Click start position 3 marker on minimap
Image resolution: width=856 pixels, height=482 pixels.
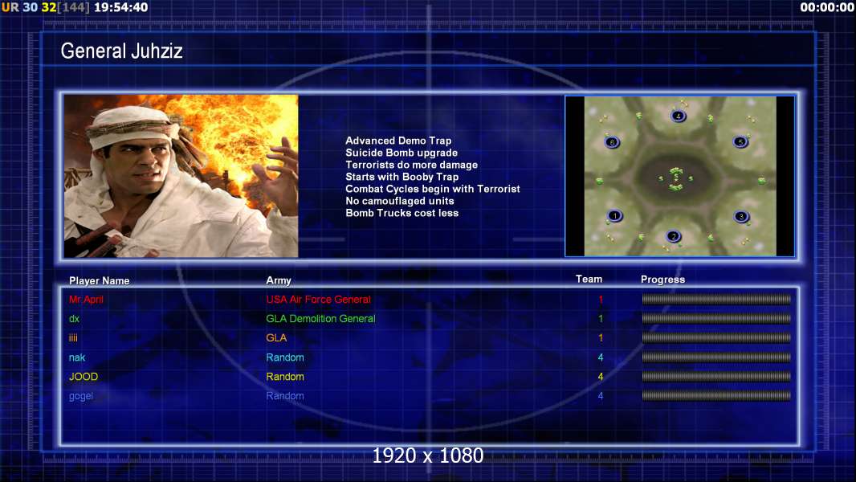pos(741,217)
